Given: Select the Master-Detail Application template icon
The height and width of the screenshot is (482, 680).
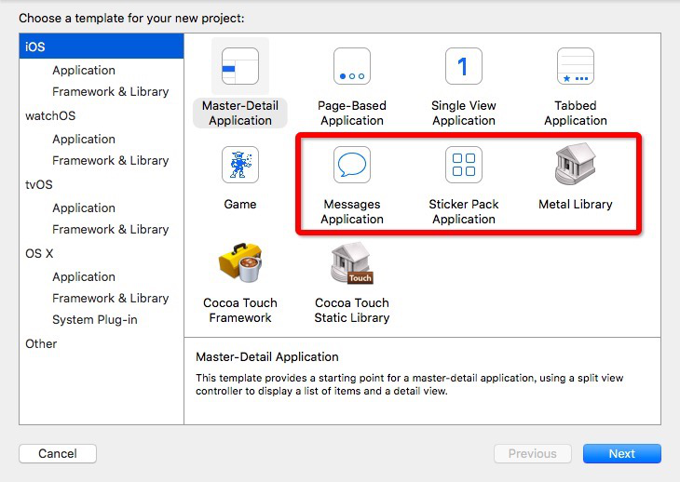Looking at the screenshot, I should [x=239, y=68].
